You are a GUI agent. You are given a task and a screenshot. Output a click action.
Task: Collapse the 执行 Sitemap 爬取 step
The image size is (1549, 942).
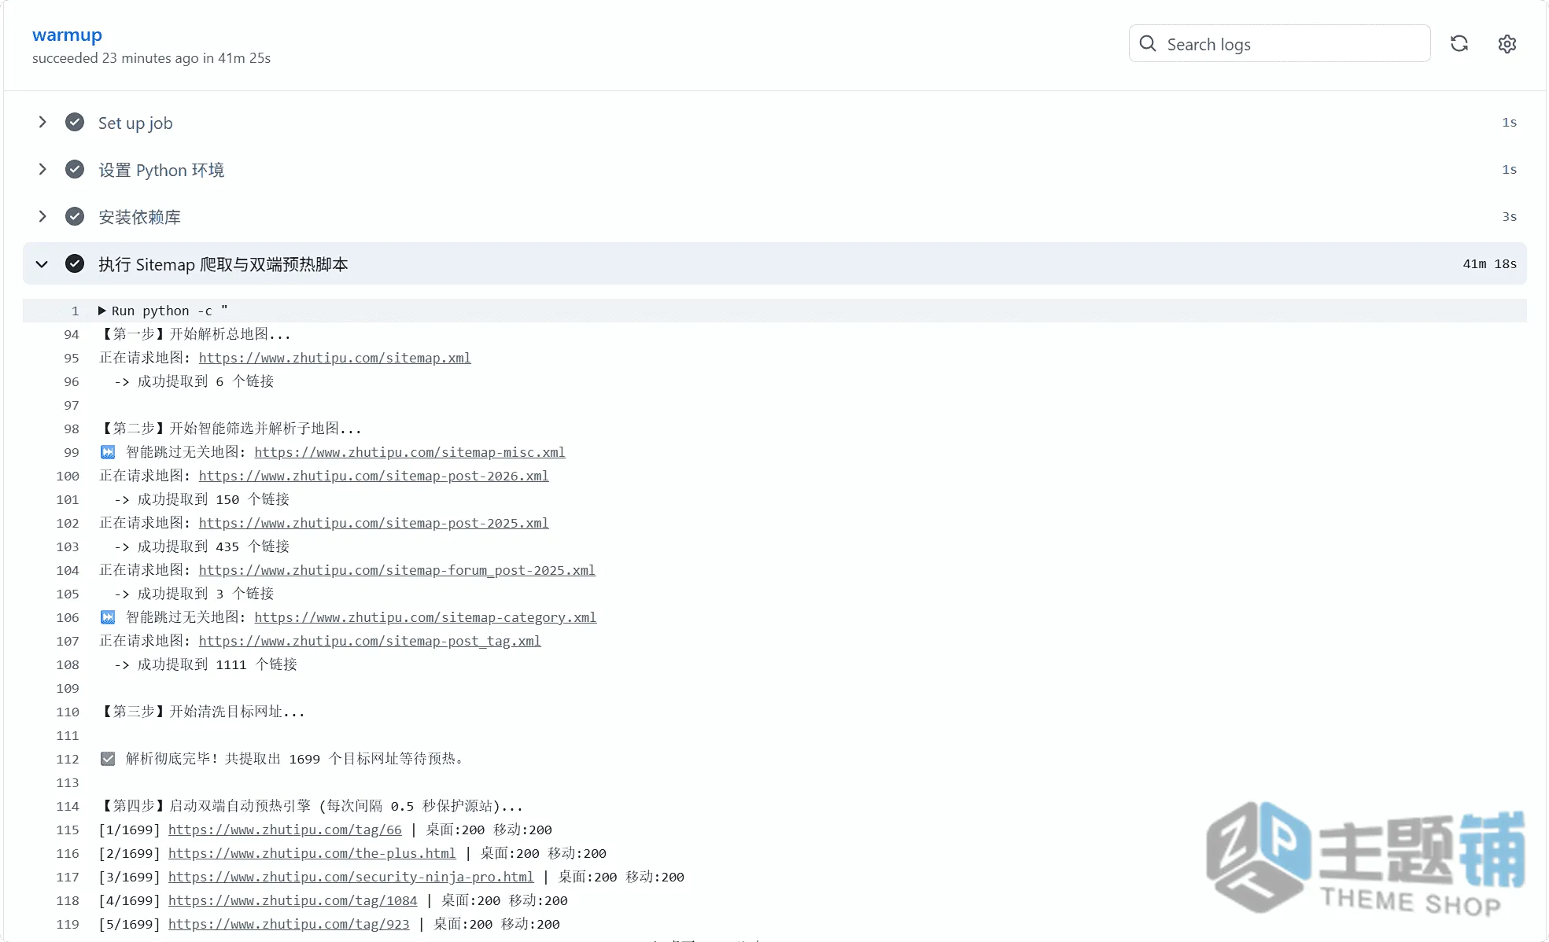click(x=42, y=264)
